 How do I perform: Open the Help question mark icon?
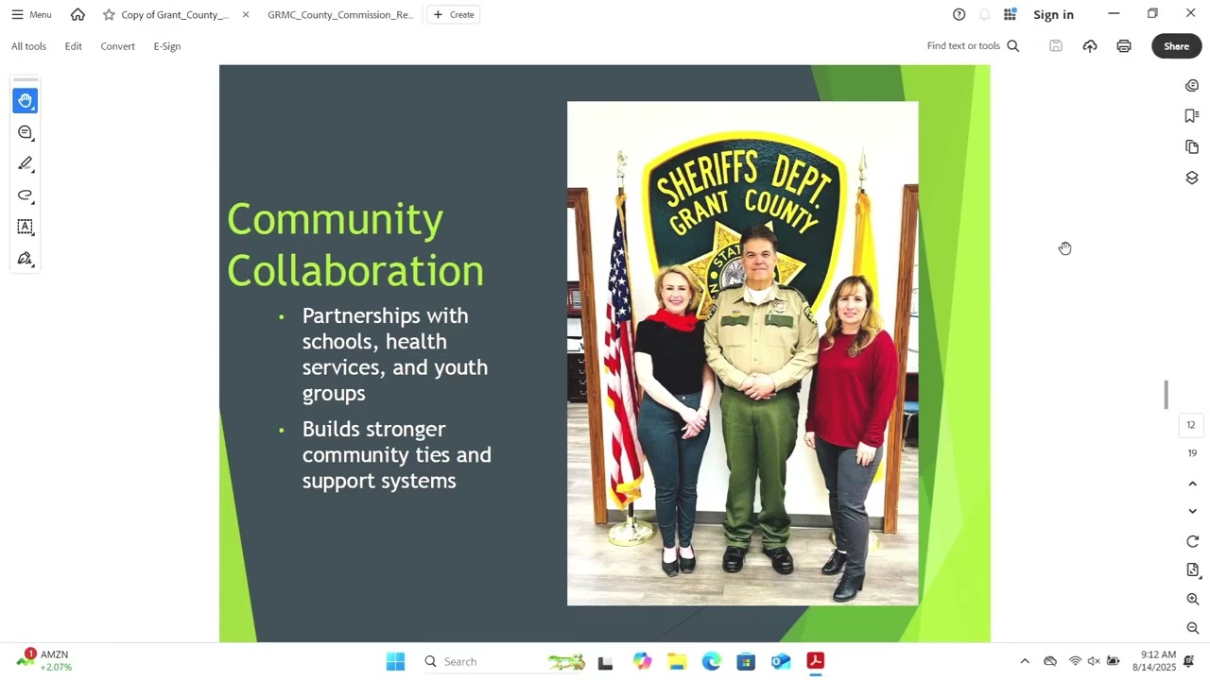(959, 14)
